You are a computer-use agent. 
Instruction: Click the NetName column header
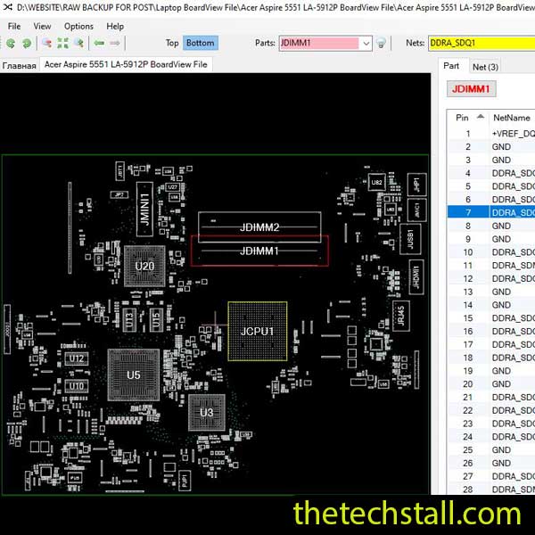click(512, 118)
